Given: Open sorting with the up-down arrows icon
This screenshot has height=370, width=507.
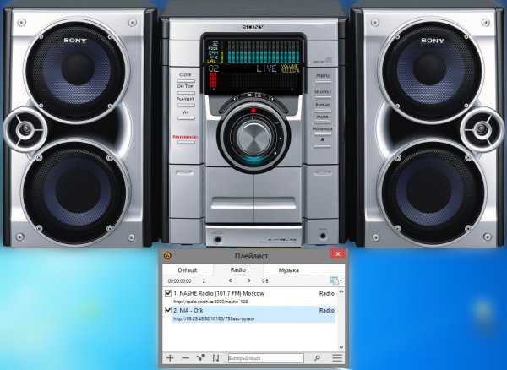Looking at the screenshot, I should (215, 357).
